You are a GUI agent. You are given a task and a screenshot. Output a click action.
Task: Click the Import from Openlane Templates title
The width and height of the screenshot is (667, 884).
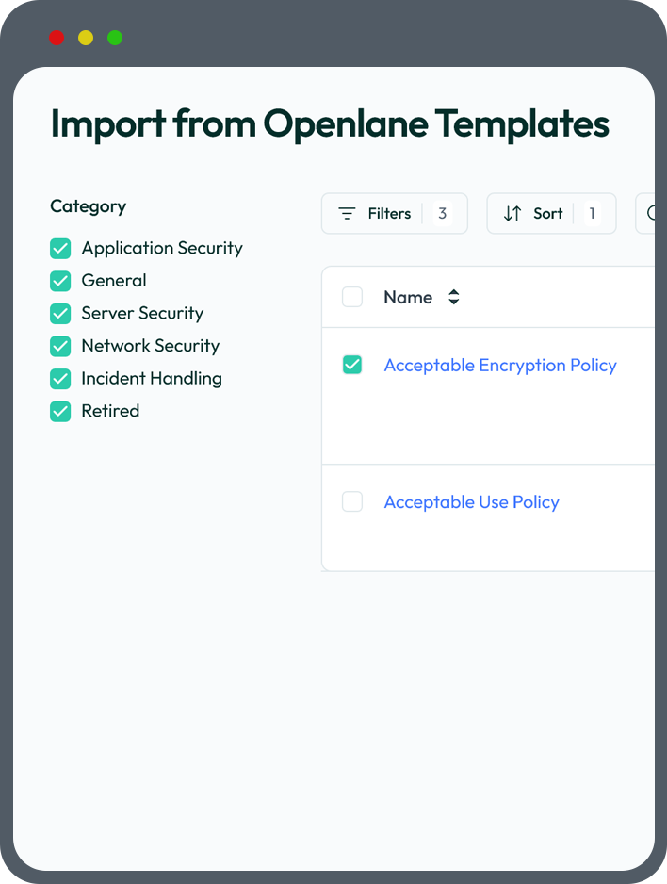coord(330,124)
